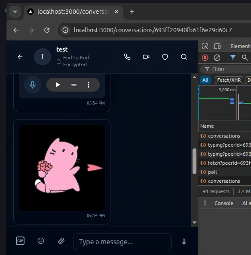Close the localhost:3000 tab
Screen dimensions: 251x255
116,12
